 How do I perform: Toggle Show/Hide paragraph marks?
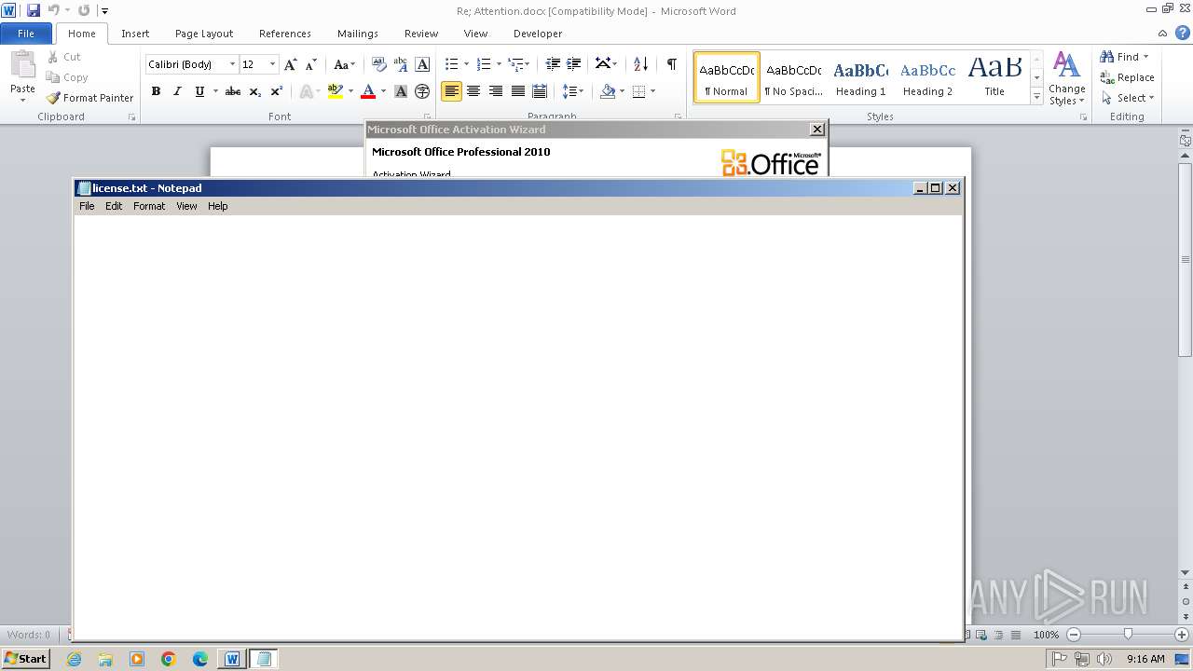(671, 64)
